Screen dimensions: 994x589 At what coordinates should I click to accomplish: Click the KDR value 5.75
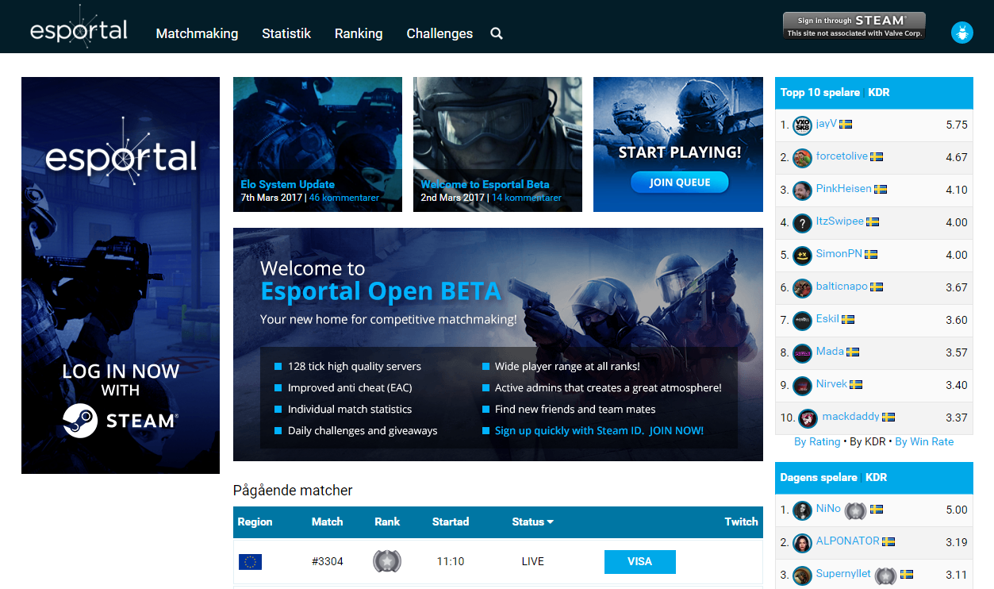957,125
